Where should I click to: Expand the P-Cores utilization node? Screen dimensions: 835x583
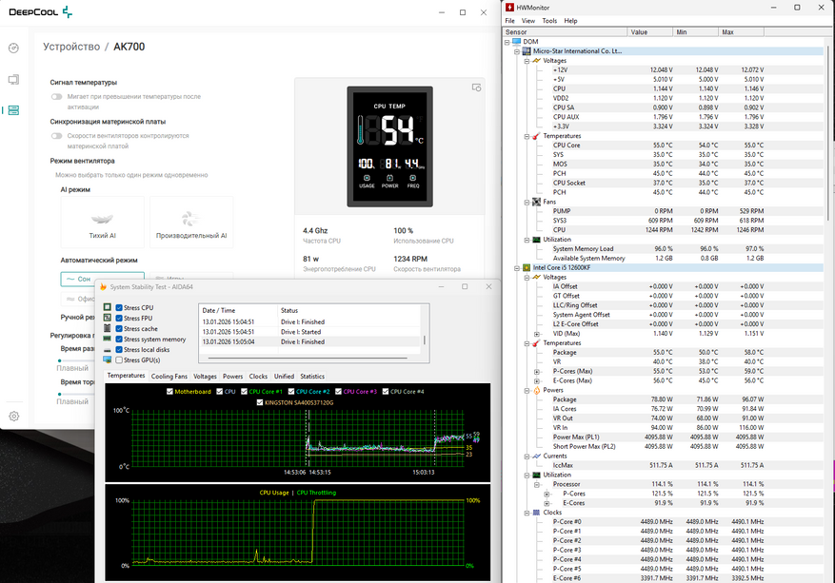point(546,494)
